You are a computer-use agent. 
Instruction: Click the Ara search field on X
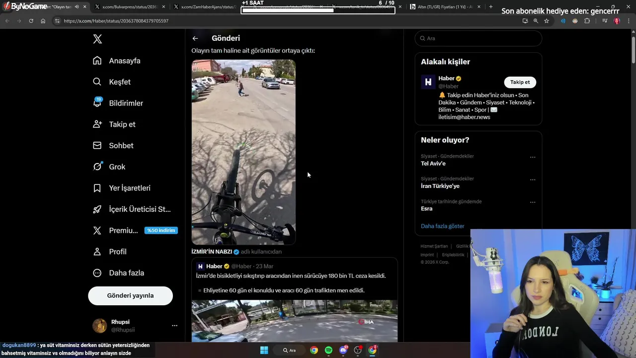(x=478, y=38)
